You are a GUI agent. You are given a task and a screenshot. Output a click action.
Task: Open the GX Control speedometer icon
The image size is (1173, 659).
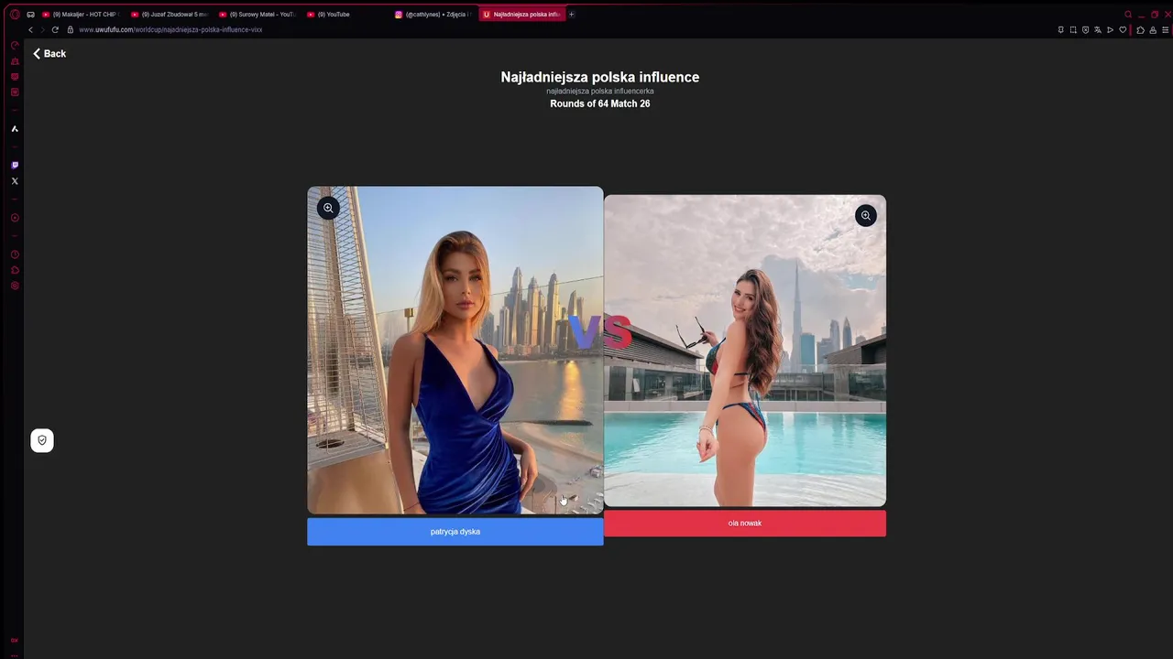tap(15, 45)
